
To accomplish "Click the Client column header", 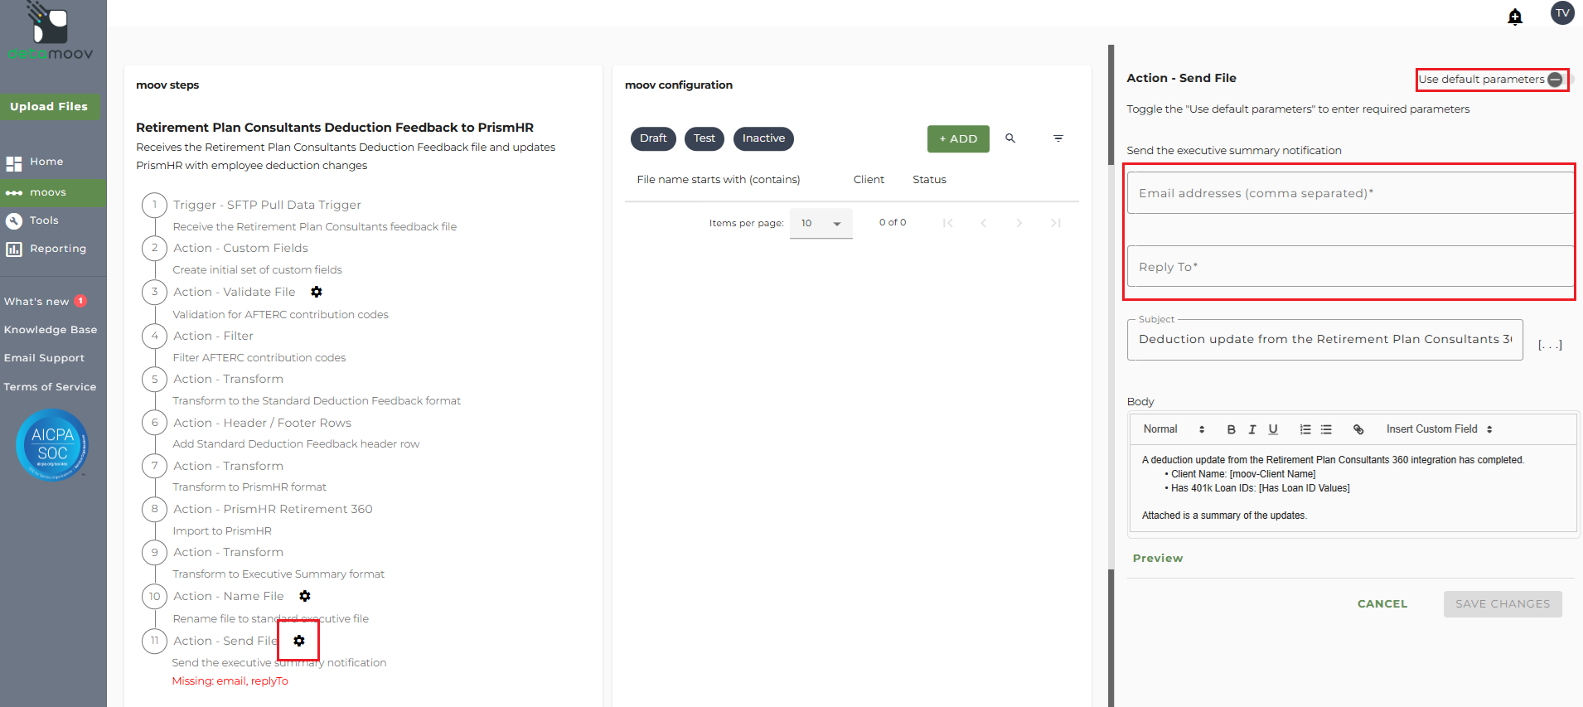I will (869, 180).
